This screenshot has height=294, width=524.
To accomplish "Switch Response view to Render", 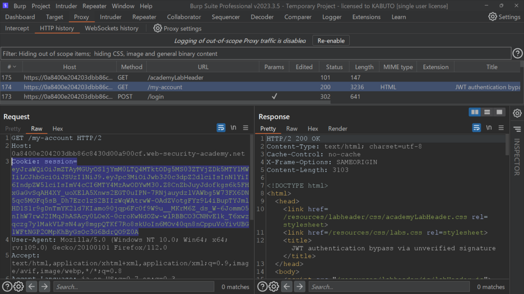I will 338,128.
